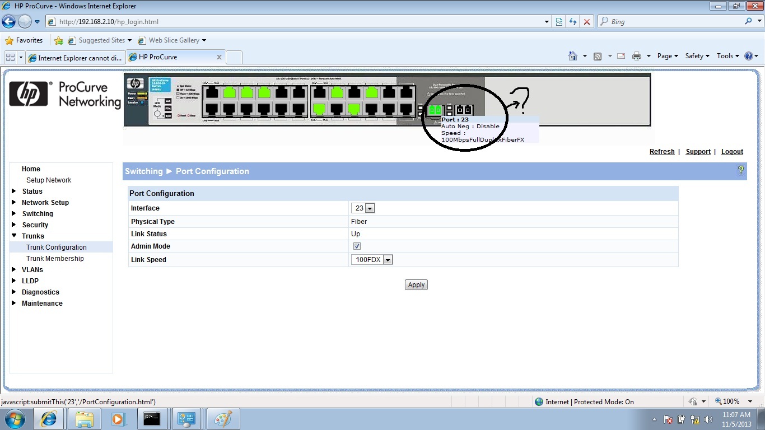The height and width of the screenshot is (430, 765).
Task: Click the Stop loading X icon
Action: [x=587, y=22]
